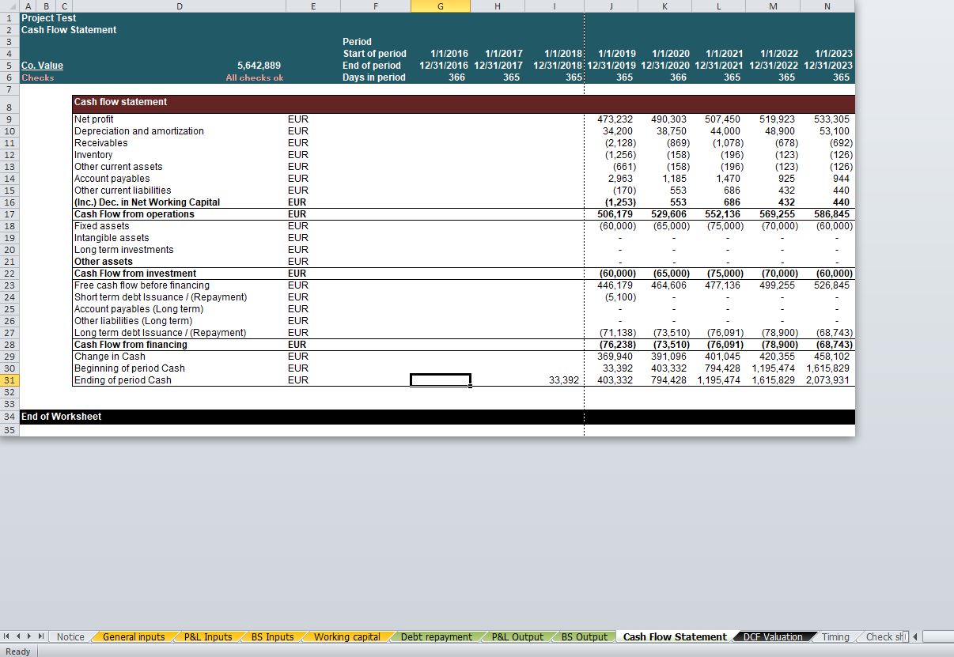Click the select-all corner of the grid
Screen dimensions: 954x657
point(9,6)
